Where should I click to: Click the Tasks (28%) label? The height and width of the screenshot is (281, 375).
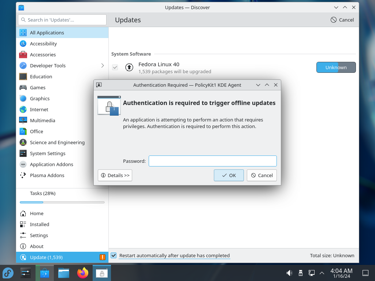(x=43, y=193)
